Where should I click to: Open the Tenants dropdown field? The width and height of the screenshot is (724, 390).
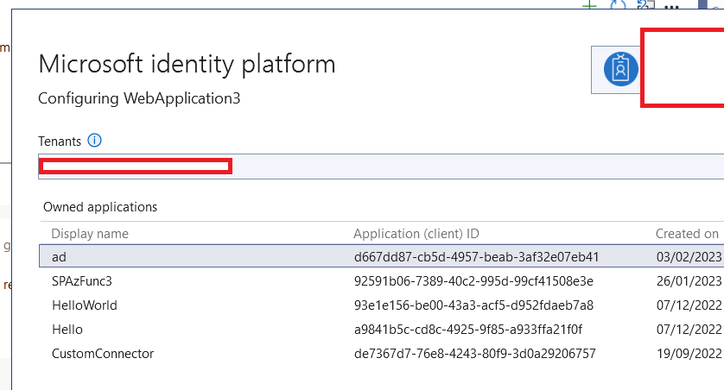(x=381, y=167)
